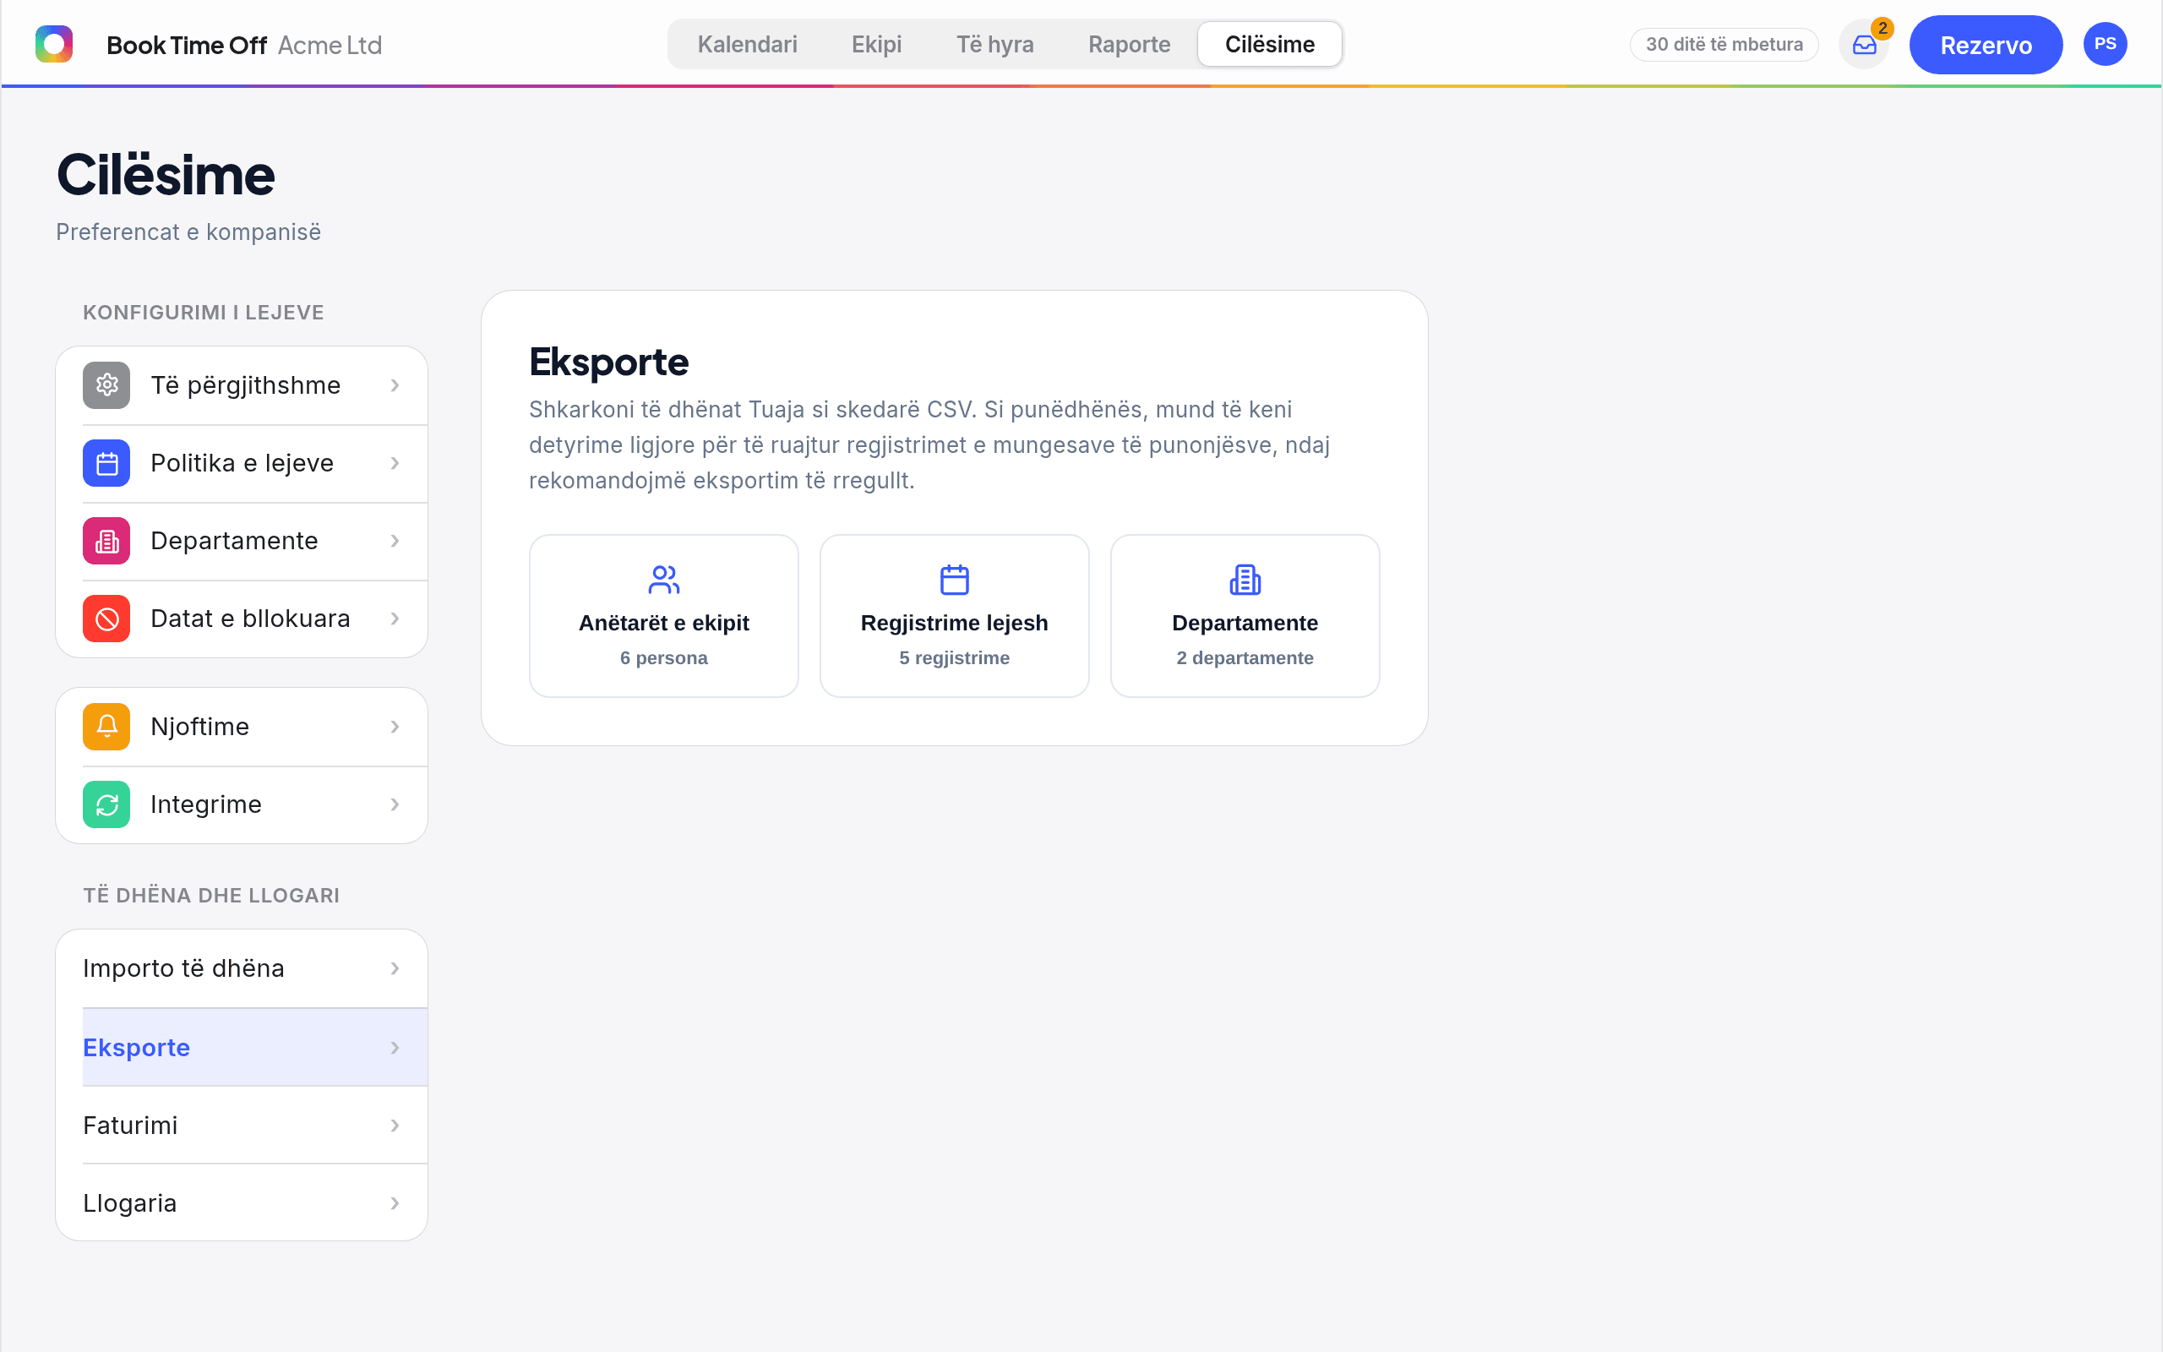Switch to the Kalendari tab
2163x1352 pixels.
coord(747,45)
